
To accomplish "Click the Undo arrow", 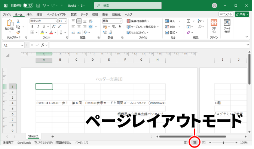I will click(x=45, y=6).
